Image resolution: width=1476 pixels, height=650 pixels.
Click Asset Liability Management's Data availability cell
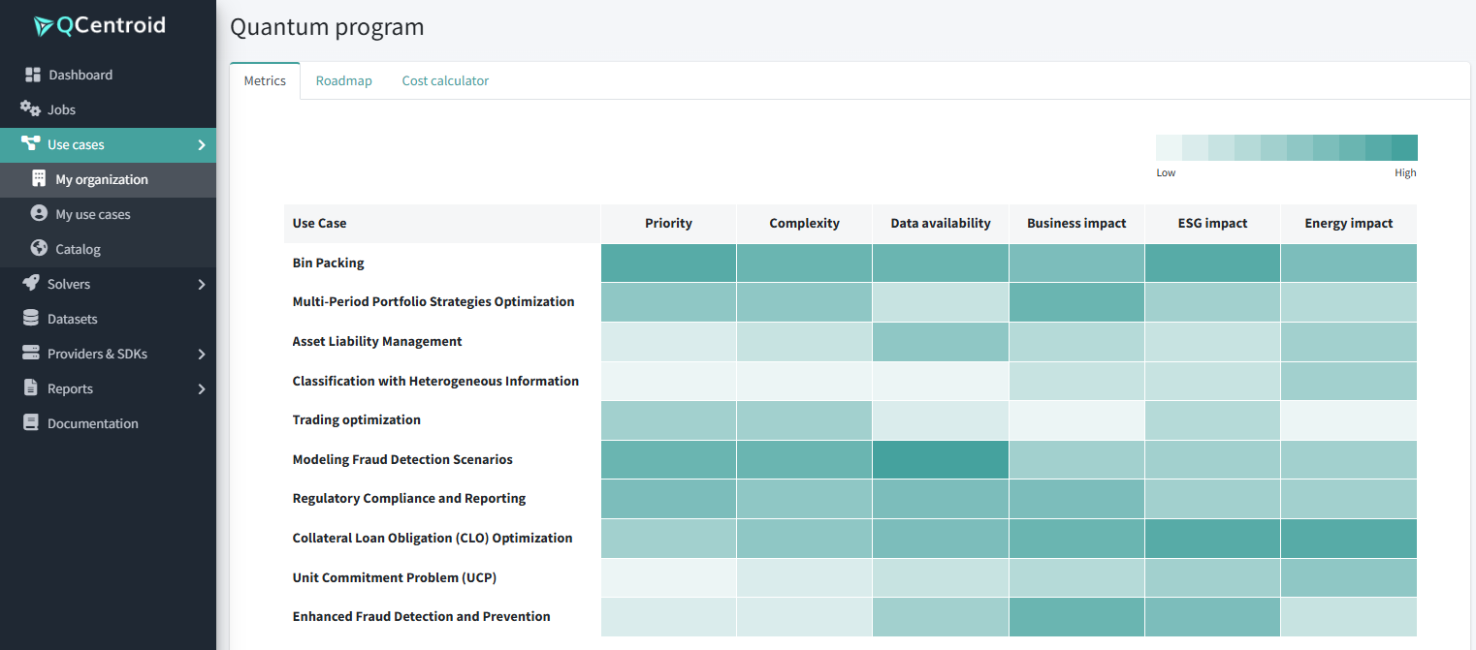point(941,341)
